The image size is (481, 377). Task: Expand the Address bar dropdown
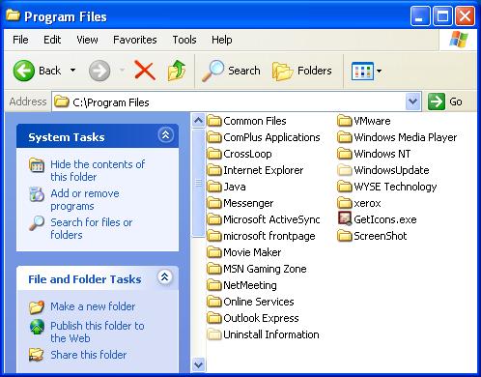point(413,101)
